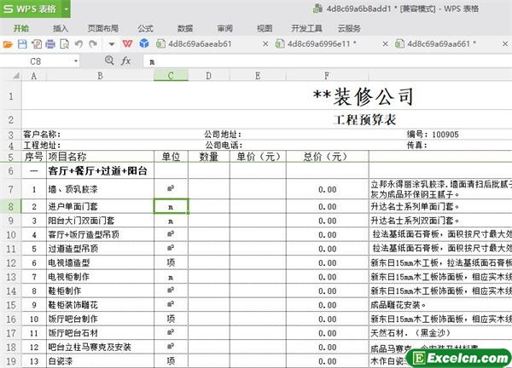Select row 12 header

coord(11,262)
